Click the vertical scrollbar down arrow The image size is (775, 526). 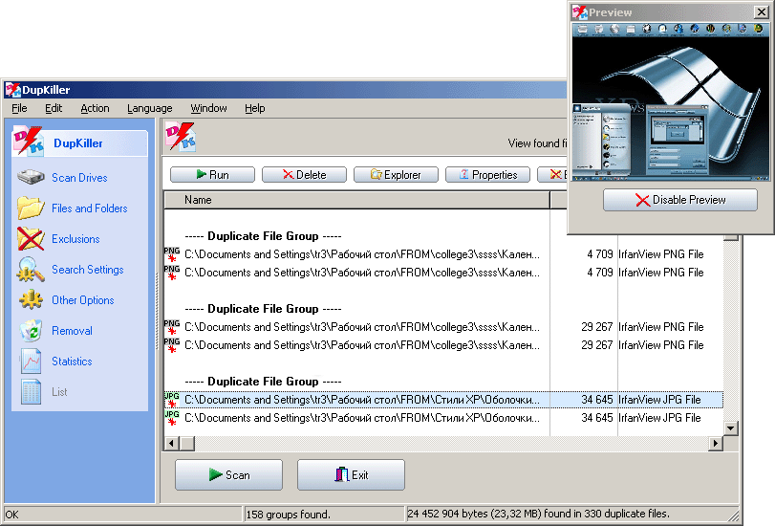pos(730,427)
